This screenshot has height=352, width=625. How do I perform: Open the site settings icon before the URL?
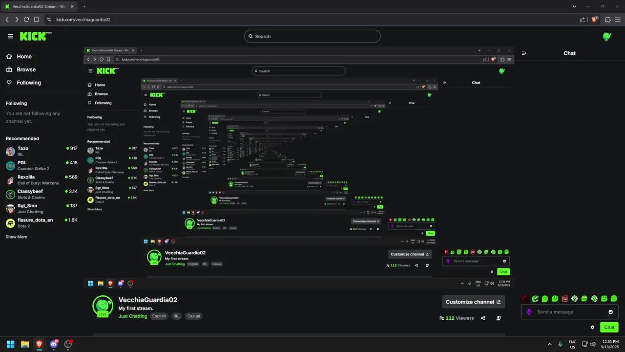(49, 20)
